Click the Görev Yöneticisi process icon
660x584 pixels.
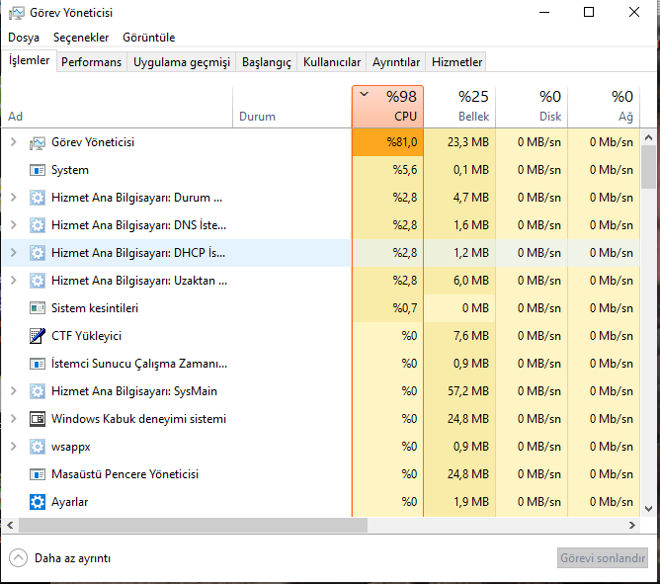(x=37, y=143)
